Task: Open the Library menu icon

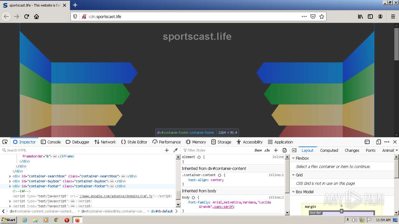Action: [x=360, y=16]
